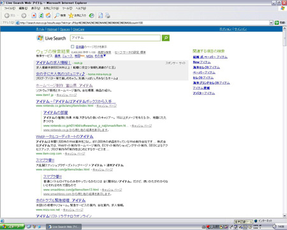Click the 高度な検索 link

pyautogui.click(x=105, y=52)
